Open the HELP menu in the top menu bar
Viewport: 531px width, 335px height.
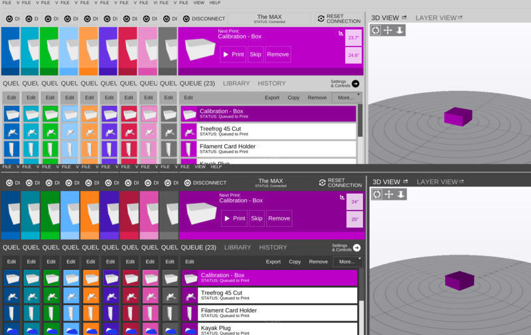click(215, 3)
